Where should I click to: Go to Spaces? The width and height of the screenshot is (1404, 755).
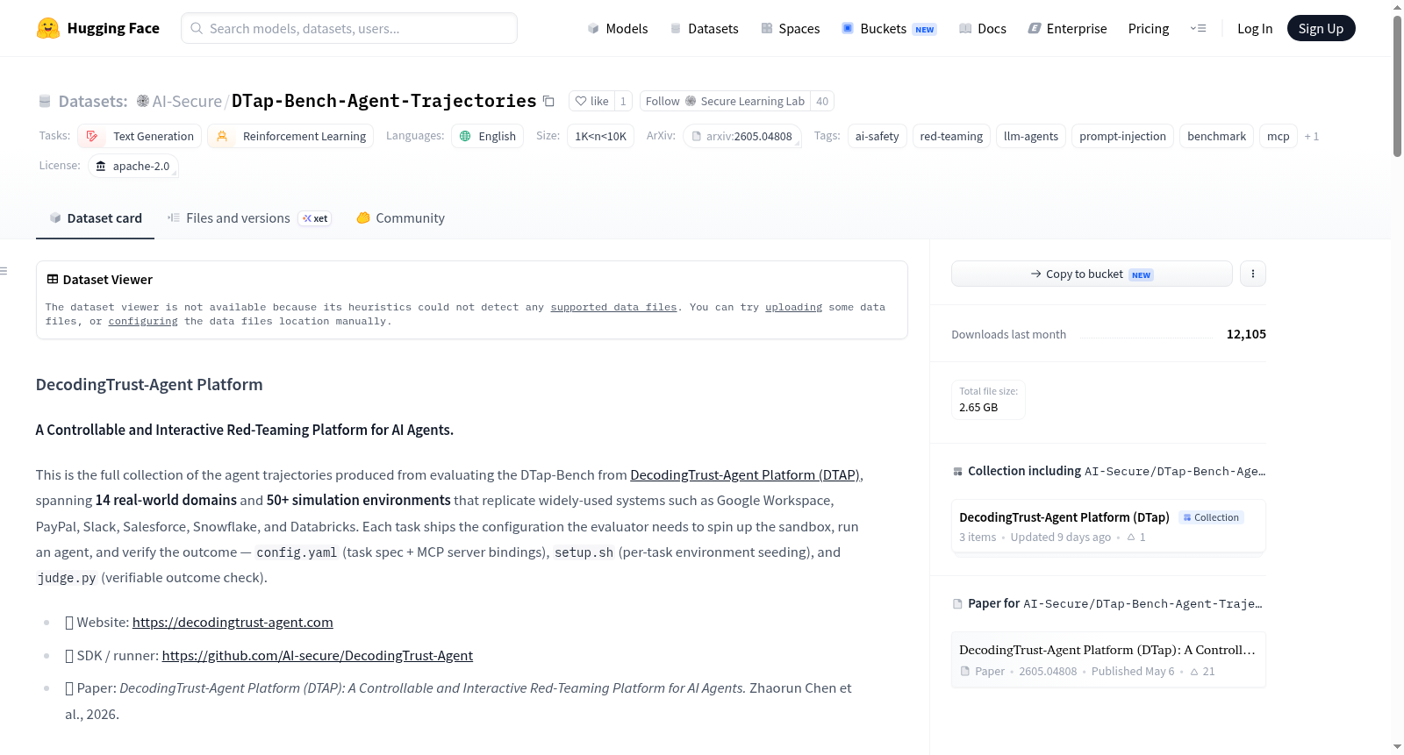[790, 28]
